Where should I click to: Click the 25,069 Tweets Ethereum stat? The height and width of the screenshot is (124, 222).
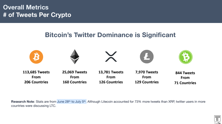click(x=74, y=72)
